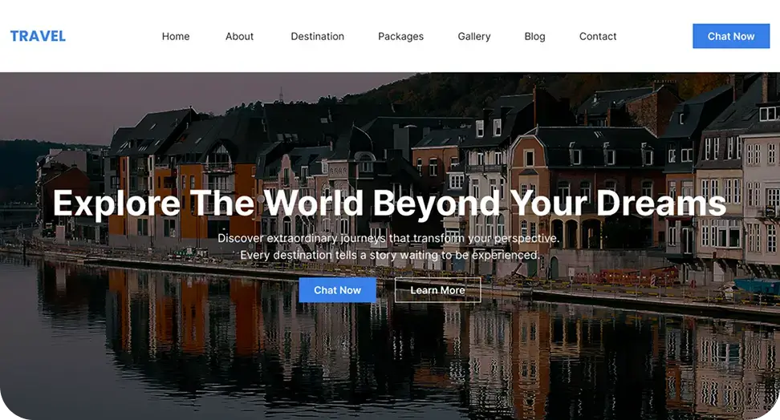Click the word 'Beyond' in headline
This screenshot has height=420, width=780.
(x=437, y=204)
